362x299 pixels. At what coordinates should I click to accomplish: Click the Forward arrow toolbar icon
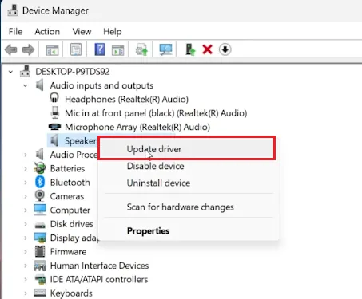(29, 49)
